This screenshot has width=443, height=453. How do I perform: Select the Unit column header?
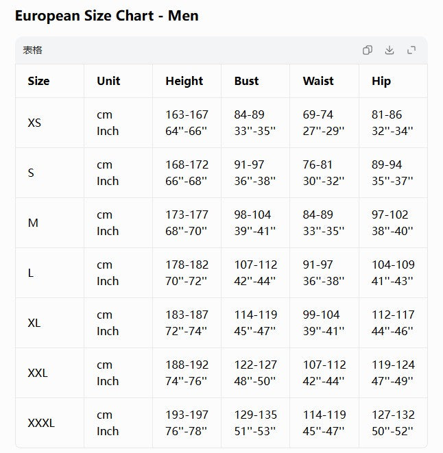tap(108, 81)
